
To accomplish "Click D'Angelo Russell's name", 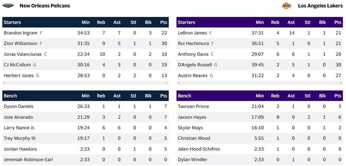I will (195, 64).
